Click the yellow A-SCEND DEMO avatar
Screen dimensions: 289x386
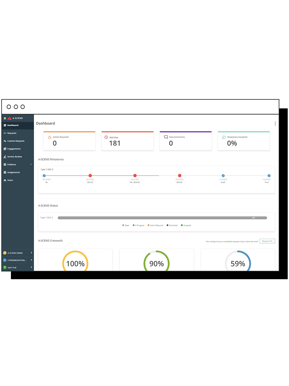[x=5, y=253]
